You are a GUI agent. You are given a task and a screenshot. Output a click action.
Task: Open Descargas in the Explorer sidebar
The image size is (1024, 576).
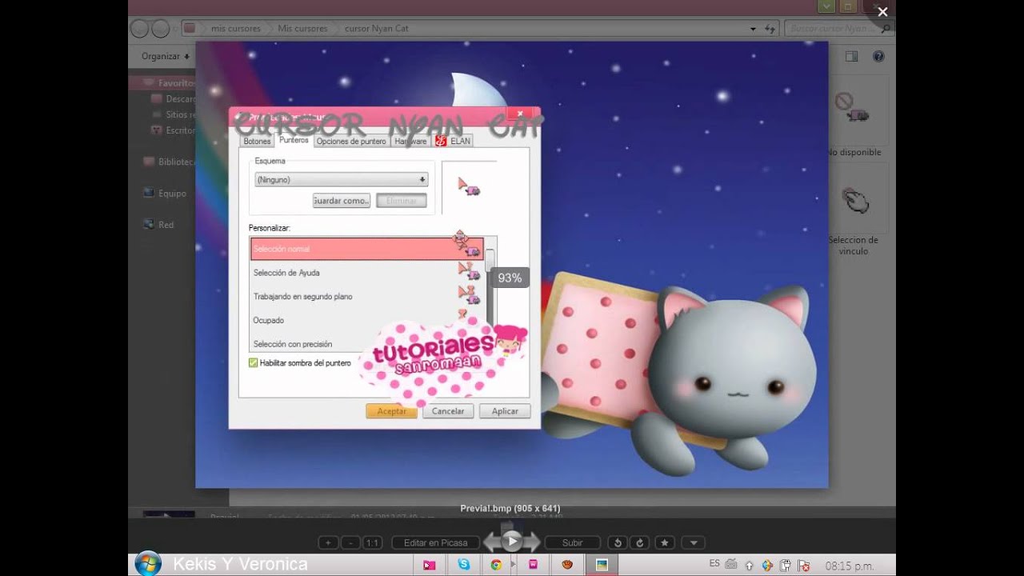(x=174, y=99)
